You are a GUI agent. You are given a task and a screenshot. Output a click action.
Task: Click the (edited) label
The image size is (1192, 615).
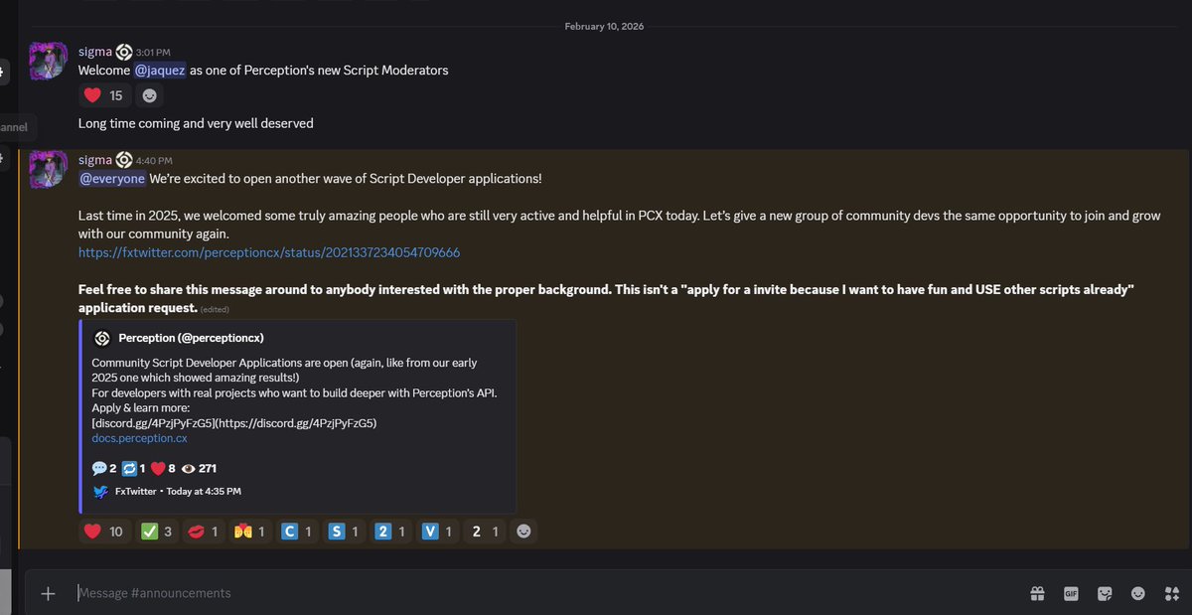click(214, 310)
